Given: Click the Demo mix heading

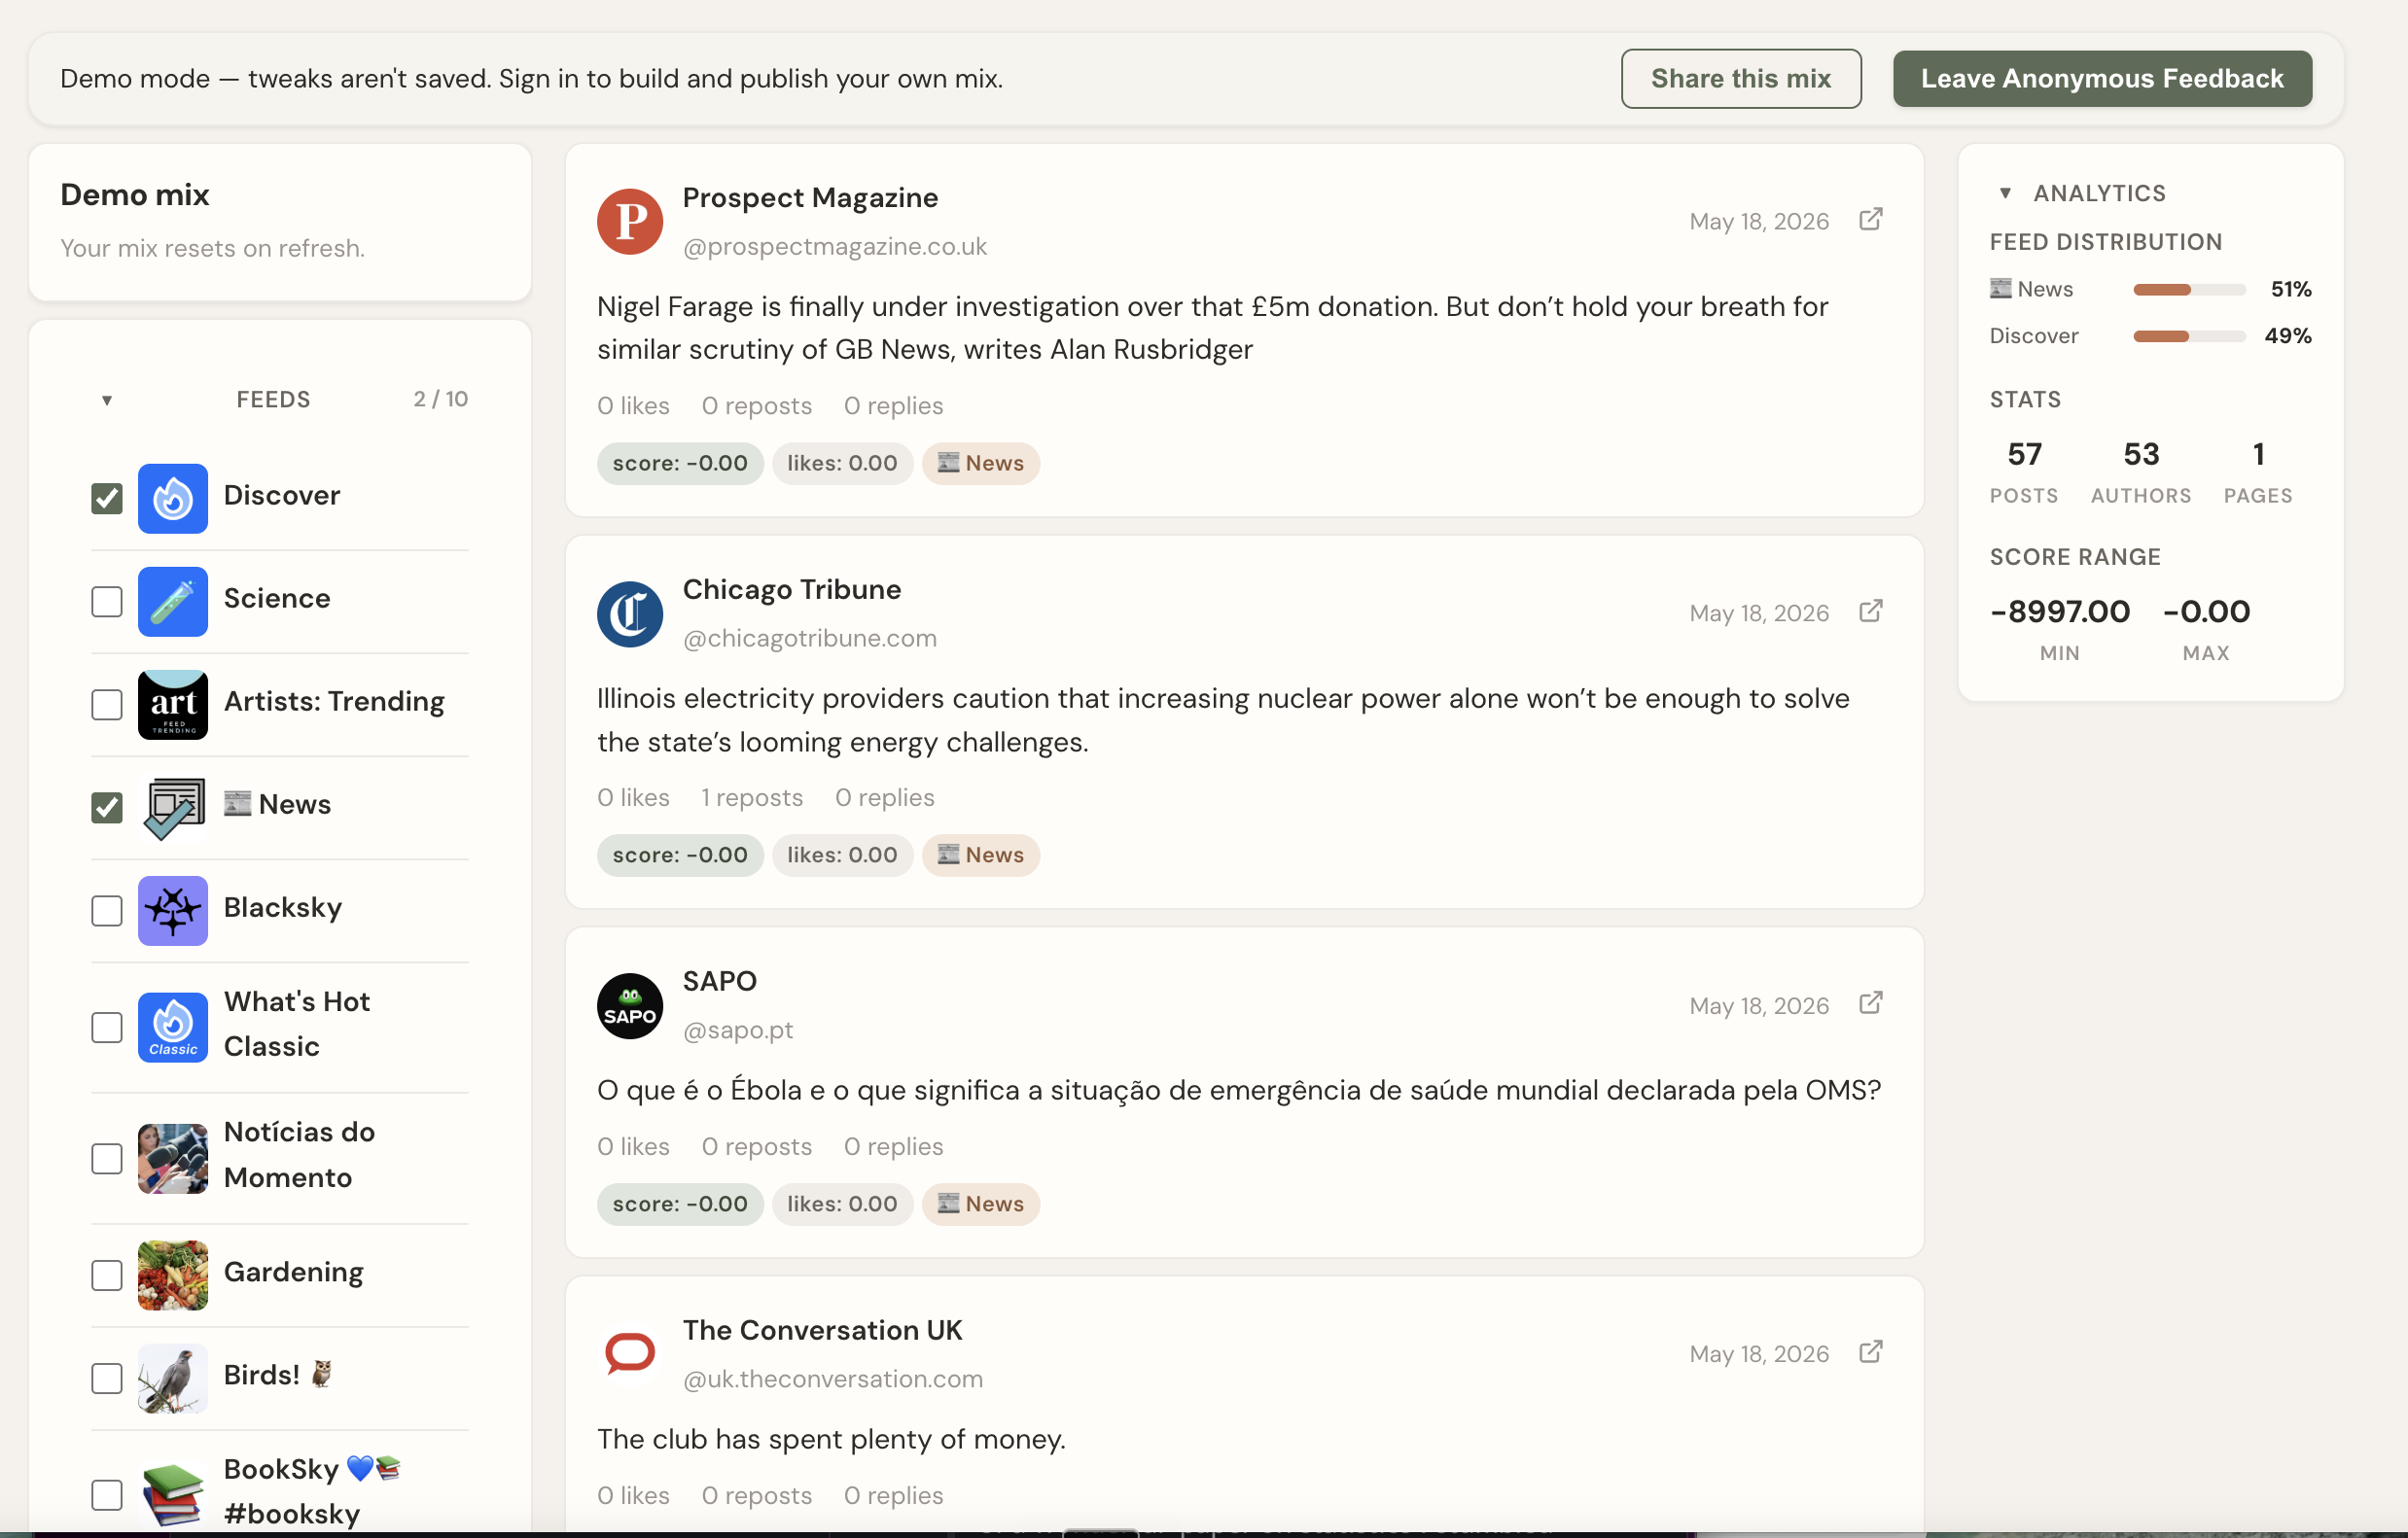Looking at the screenshot, I should pos(135,193).
